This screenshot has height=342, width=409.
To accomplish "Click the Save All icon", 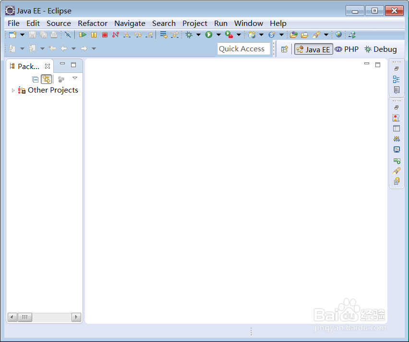I will pyautogui.click(x=43, y=35).
